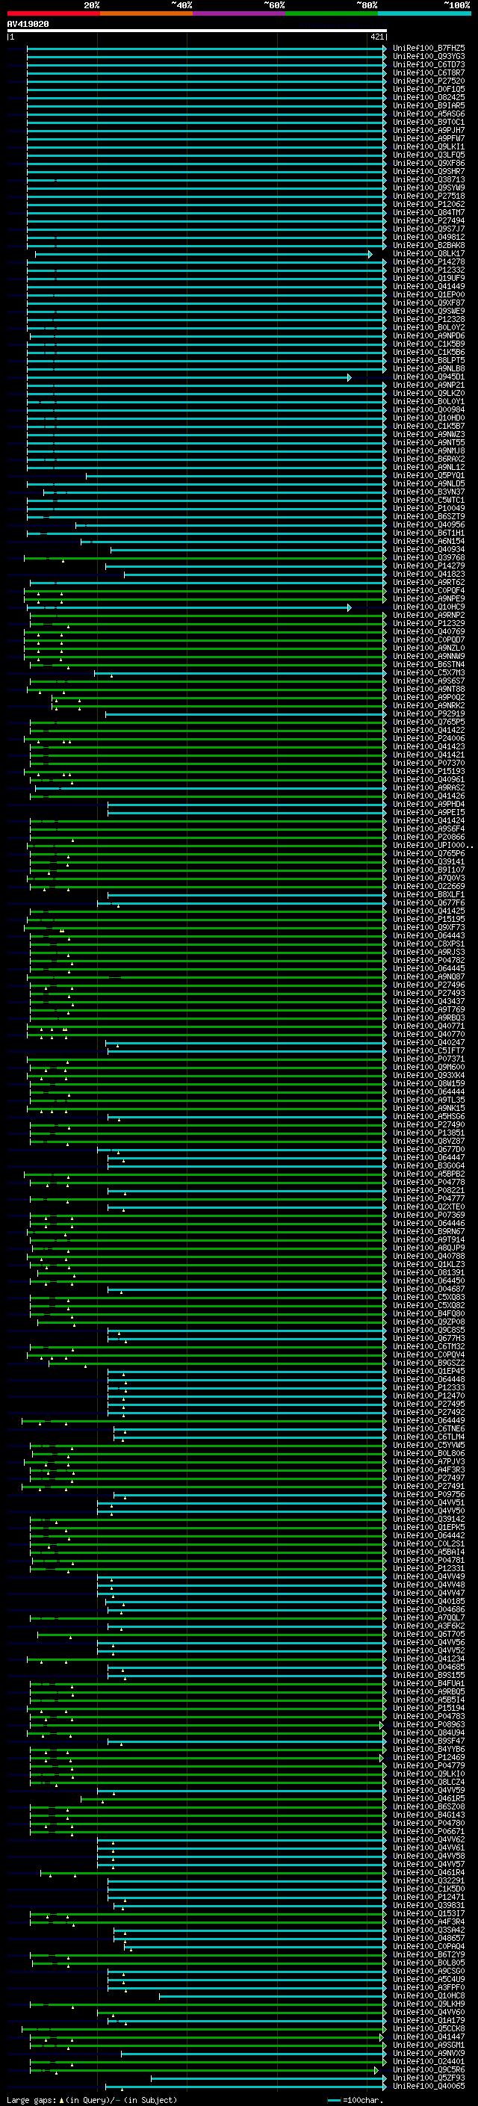Click the label UniRef100_P12329

429,623
